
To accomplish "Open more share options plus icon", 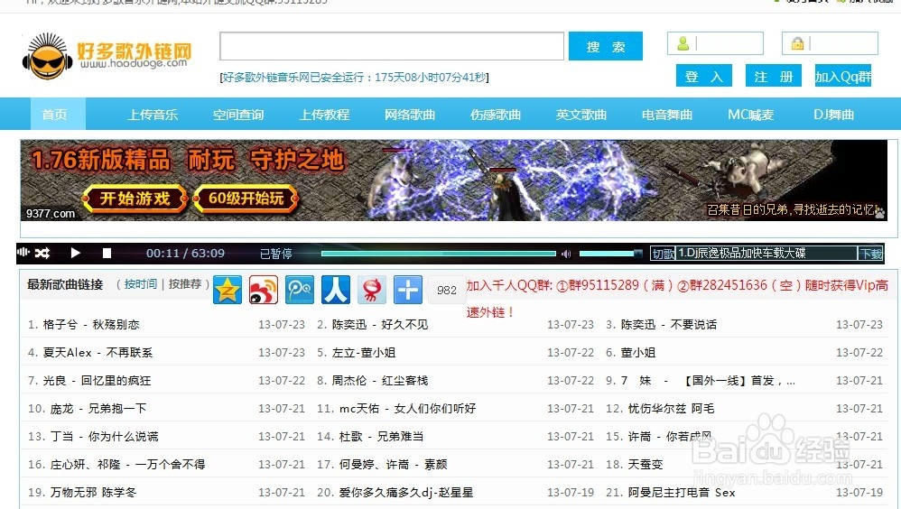I will point(408,290).
